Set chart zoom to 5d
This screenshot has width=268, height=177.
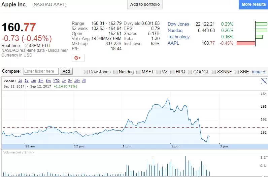(27, 81)
